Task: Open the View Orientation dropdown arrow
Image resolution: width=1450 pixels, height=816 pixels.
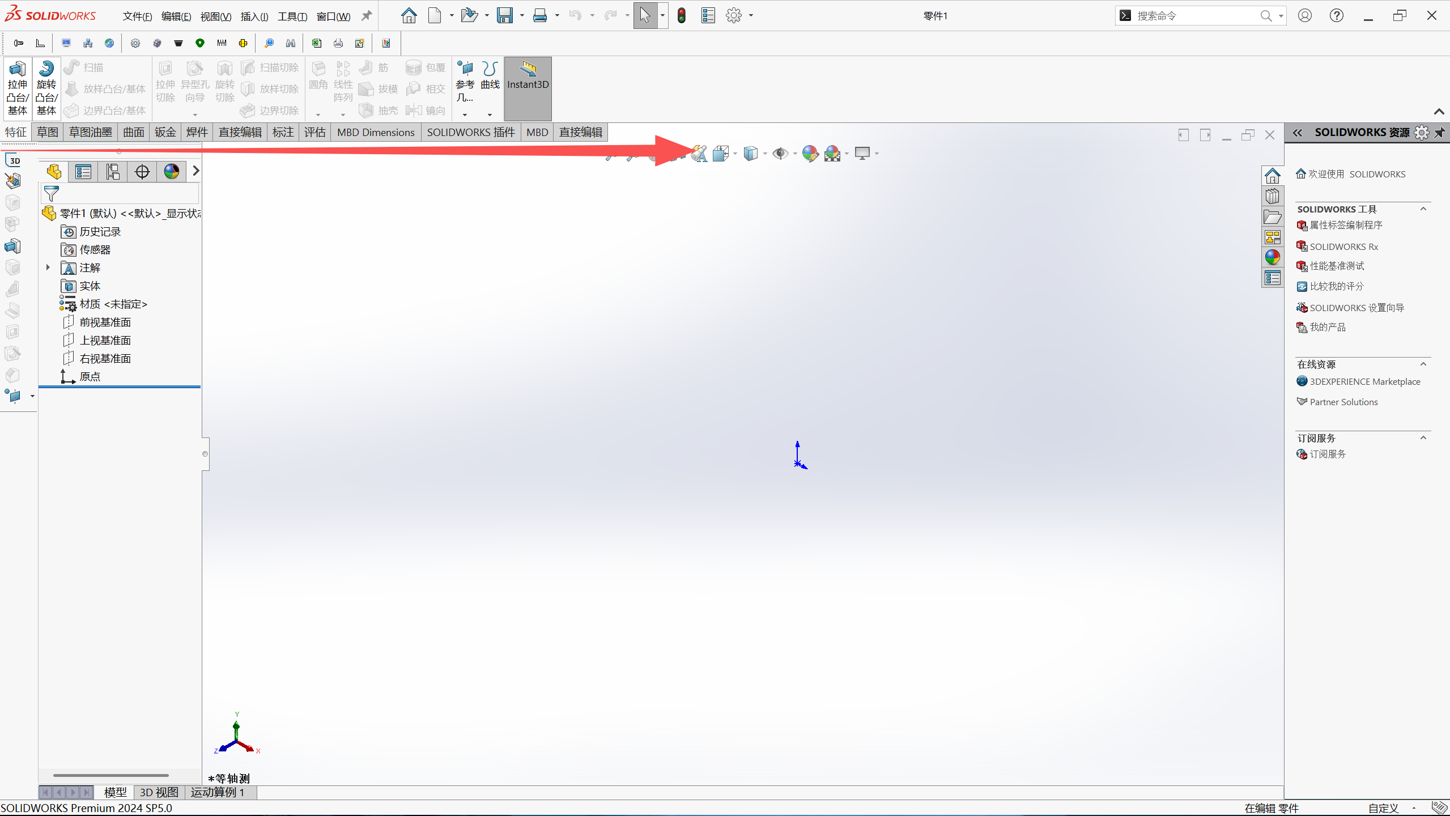Action: point(735,154)
